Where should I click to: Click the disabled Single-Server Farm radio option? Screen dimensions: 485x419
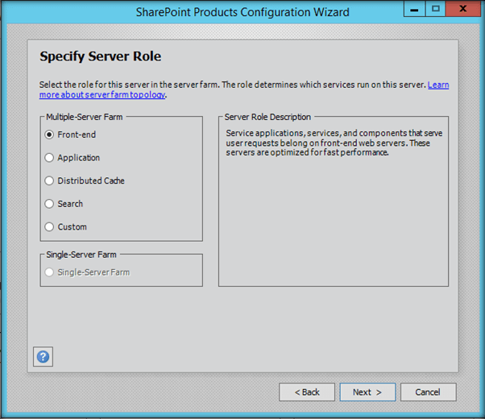[50, 272]
